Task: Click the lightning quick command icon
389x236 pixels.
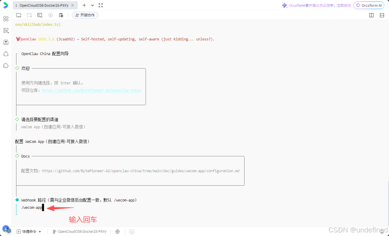Action: click(19, 232)
